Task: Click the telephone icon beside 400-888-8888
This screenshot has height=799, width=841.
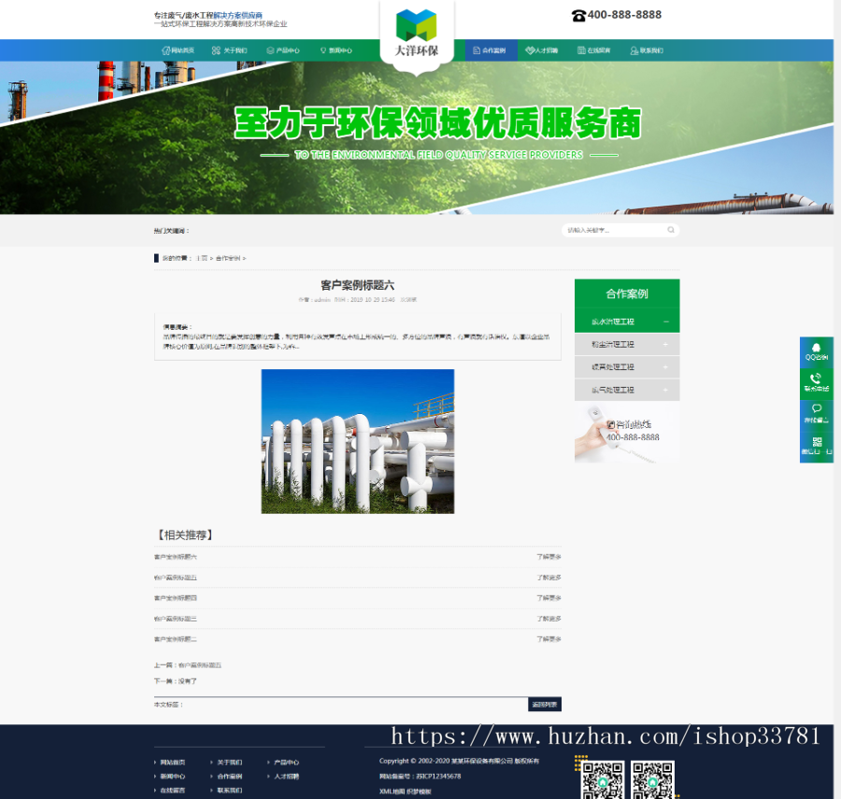Action: click(578, 15)
